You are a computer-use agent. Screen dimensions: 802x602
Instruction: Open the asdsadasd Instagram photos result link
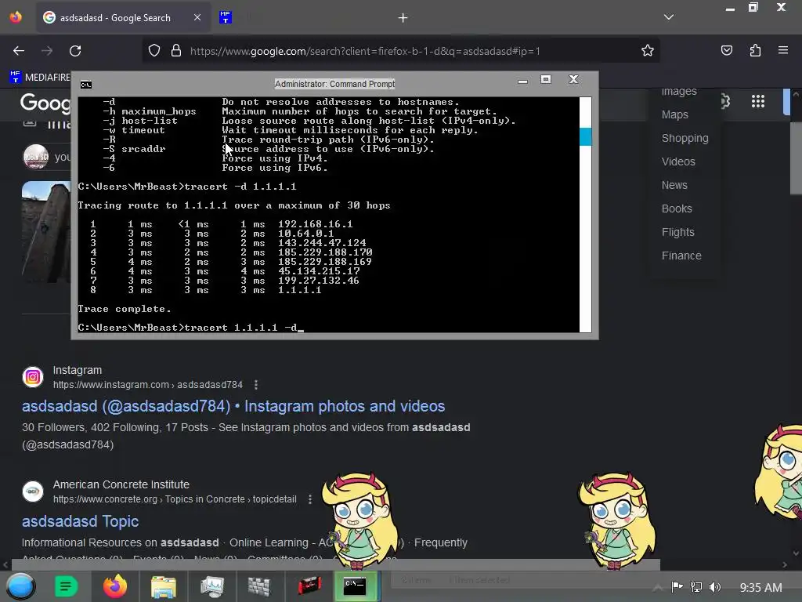coord(233,406)
